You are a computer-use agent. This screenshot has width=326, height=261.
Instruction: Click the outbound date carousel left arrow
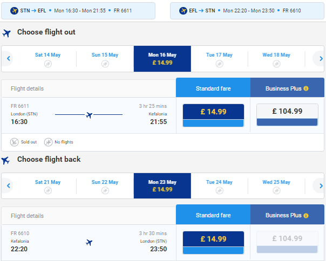click(x=8, y=59)
